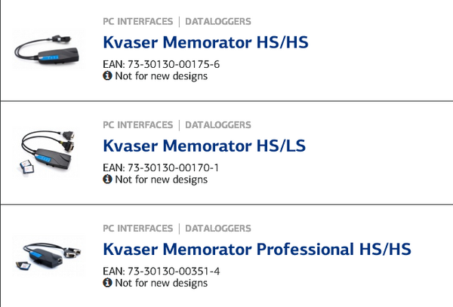Click the info icon under Memorator HS/HS
453x307 pixels.
[107, 76]
